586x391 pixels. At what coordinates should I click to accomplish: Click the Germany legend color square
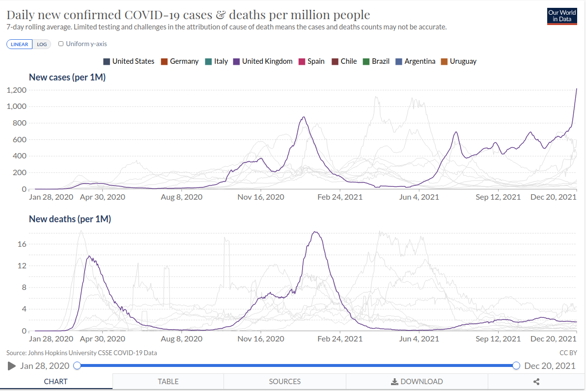click(165, 61)
